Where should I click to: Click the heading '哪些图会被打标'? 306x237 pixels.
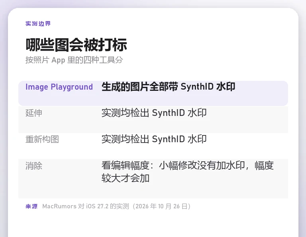point(76,45)
